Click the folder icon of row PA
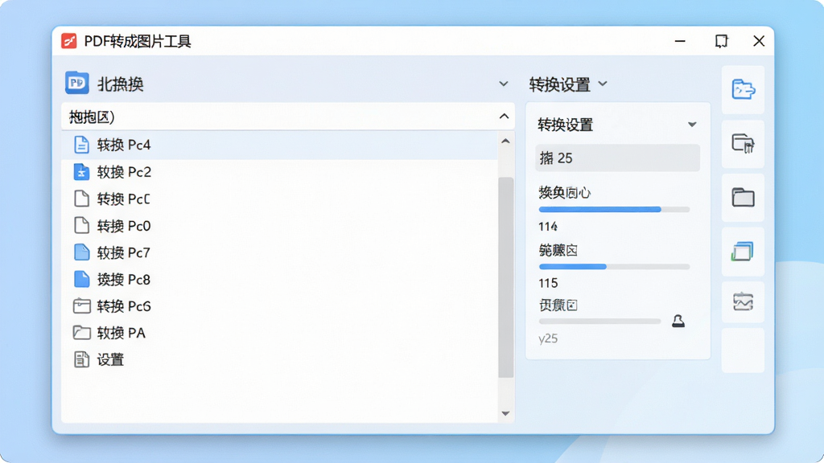824x463 pixels. (81, 332)
